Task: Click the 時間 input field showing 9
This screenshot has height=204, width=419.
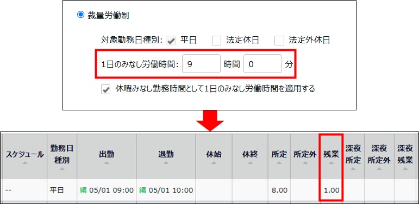Action: pos(201,64)
